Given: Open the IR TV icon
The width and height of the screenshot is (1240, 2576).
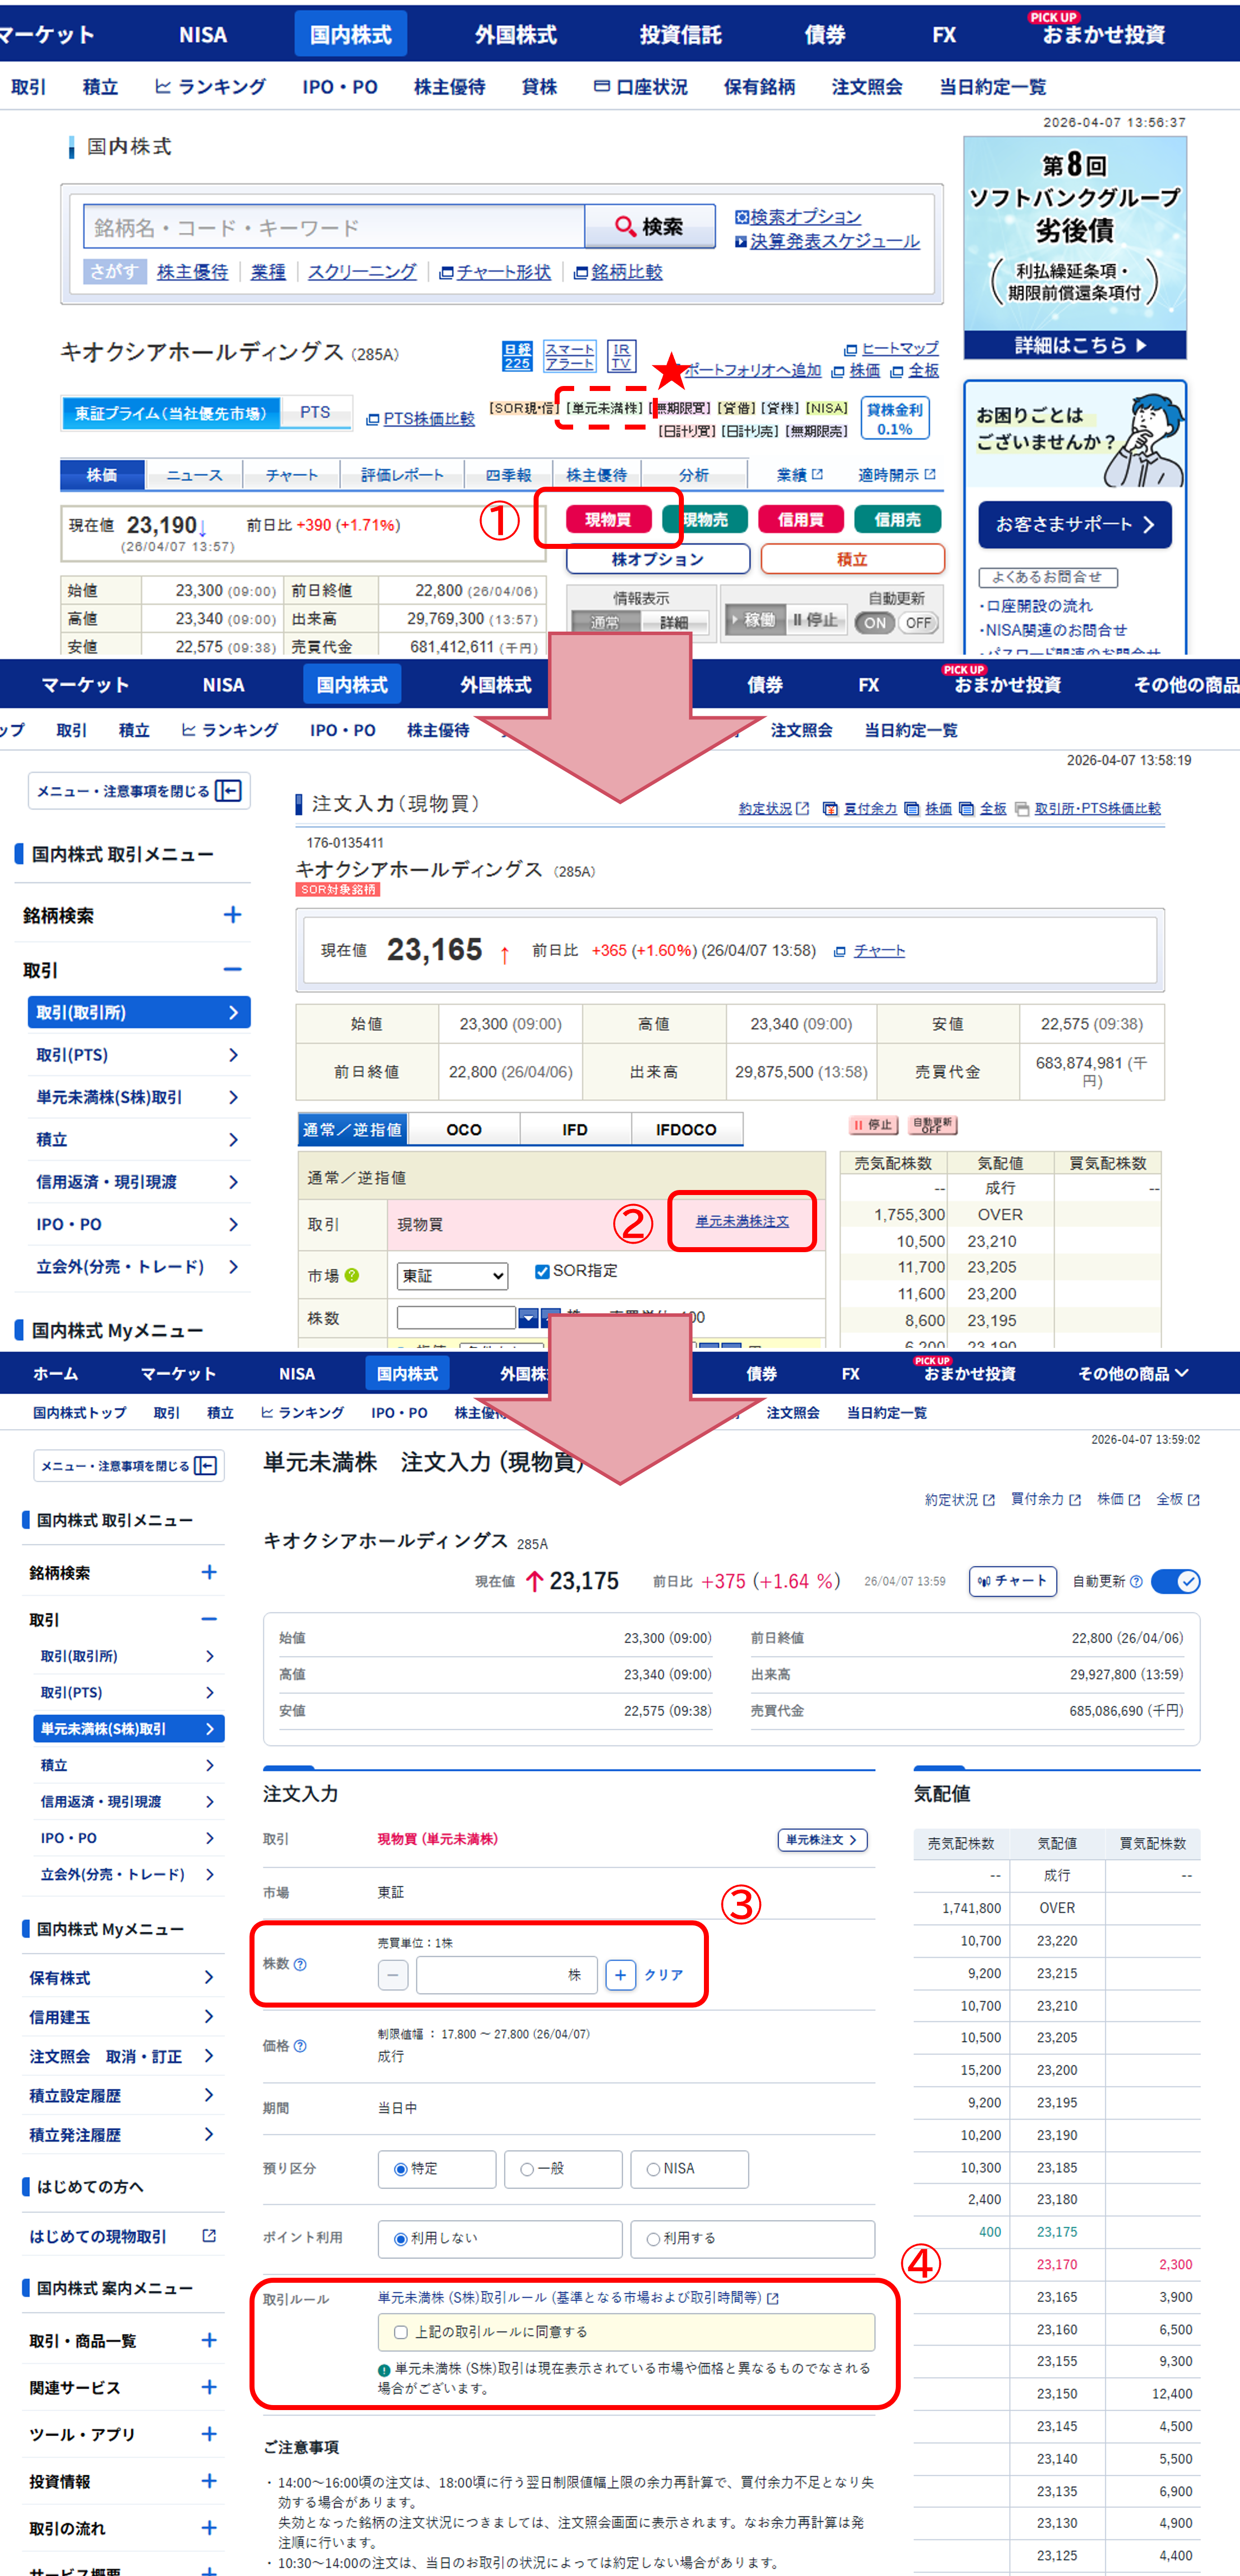Looking at the screenshot, I should (620, 356).
